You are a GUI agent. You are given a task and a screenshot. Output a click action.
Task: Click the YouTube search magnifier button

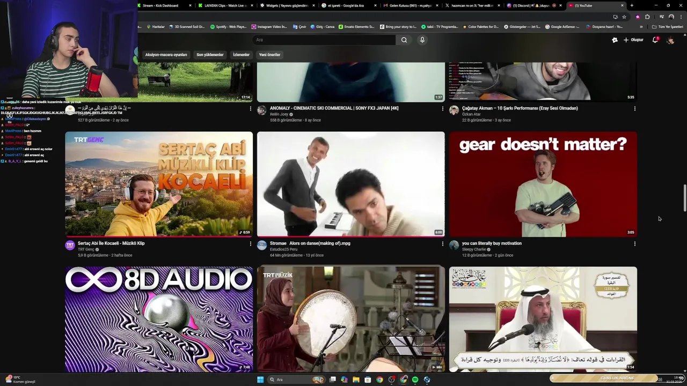coord(404,40)
